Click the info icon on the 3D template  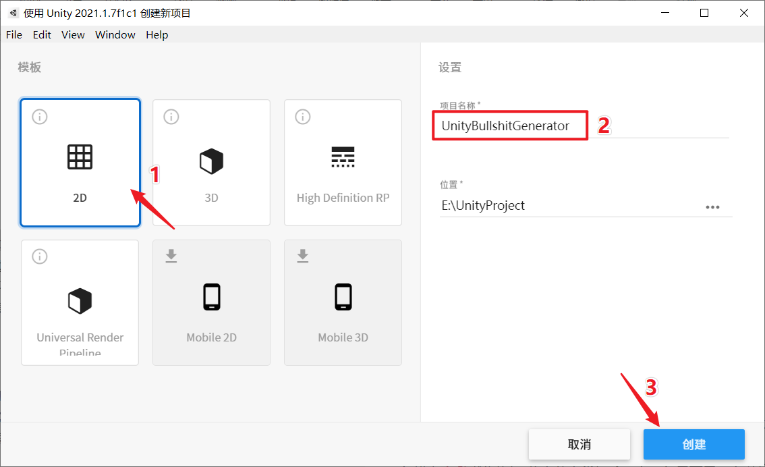[x=171, y=117]
